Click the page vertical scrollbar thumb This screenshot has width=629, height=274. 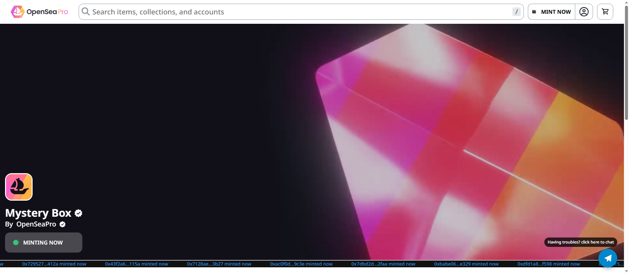pos(626,63)
